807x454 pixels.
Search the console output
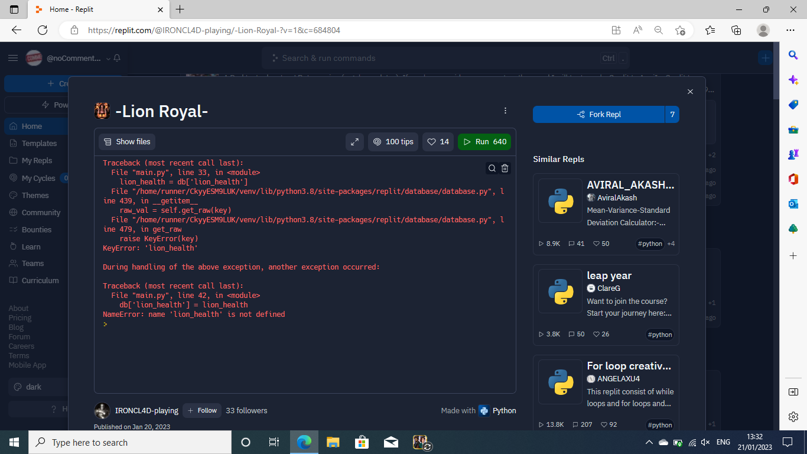coord(492,168)
